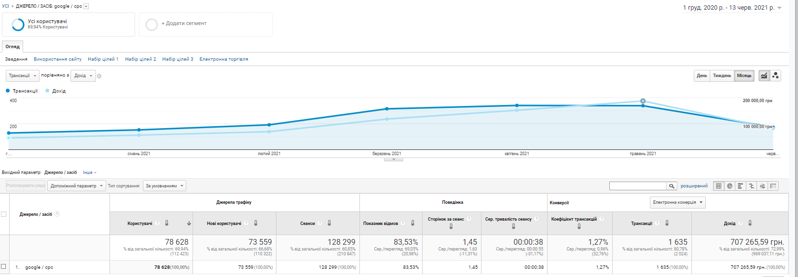This screenshot has height=277, width=798.
Task: Select the performance bar view icon
Action: click(x=740, y=186)
